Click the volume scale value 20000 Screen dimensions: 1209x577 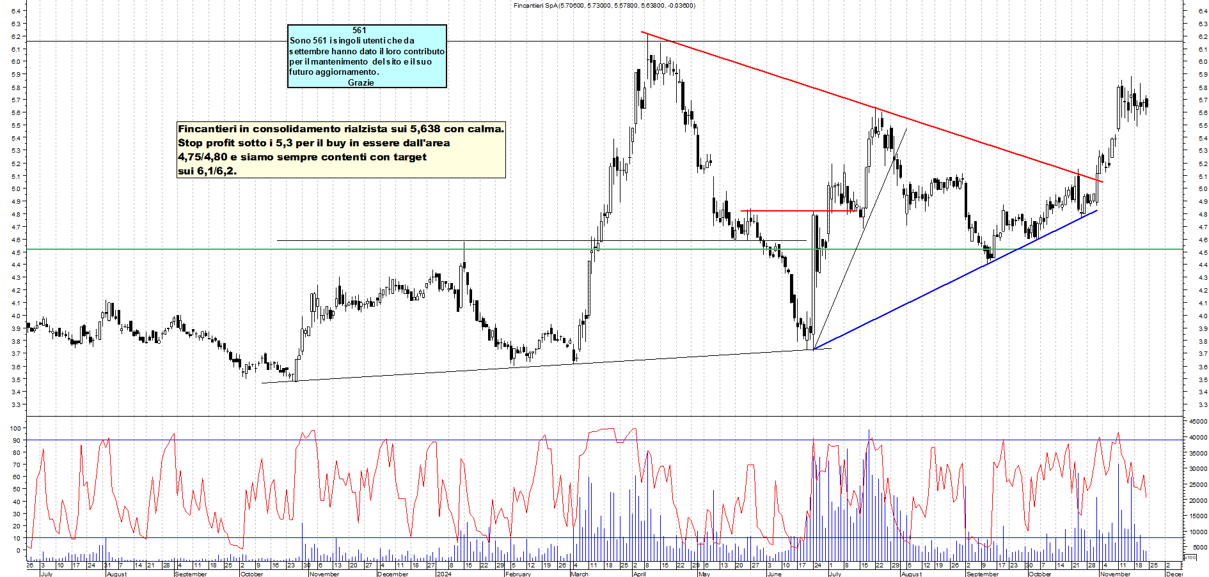click(x=1197, y=500)
